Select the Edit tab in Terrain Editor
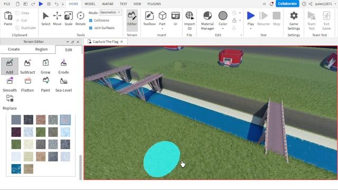Image resolution: width=338 pixels, height=190 pixels. [69, 50]
